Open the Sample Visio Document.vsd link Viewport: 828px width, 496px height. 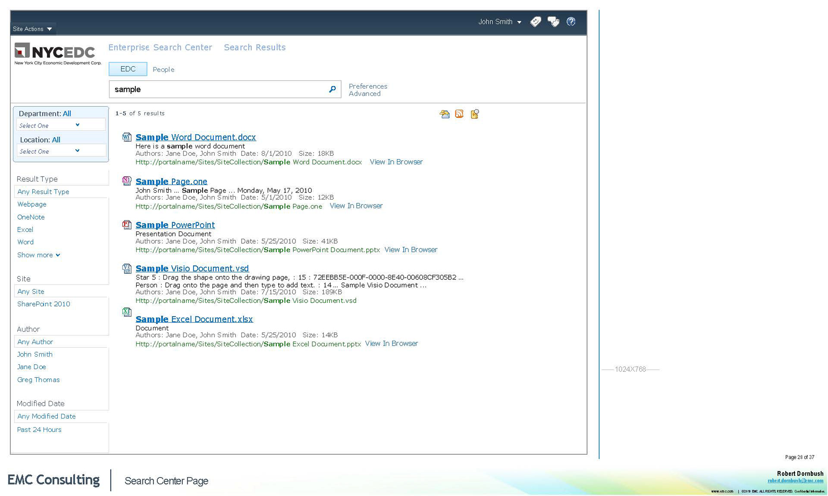[x=192, y=268]
